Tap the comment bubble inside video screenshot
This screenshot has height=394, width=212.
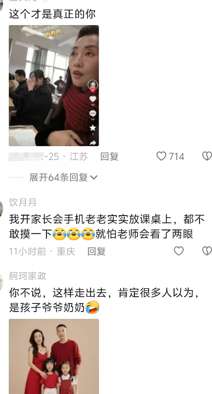coord(93,113)
